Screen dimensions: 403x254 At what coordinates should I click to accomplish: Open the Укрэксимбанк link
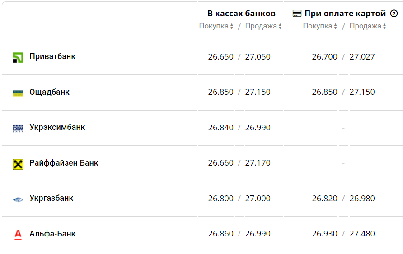click(x=57, y=127)
